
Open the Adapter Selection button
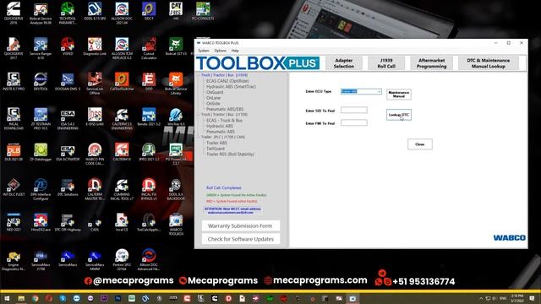[344, 63]
